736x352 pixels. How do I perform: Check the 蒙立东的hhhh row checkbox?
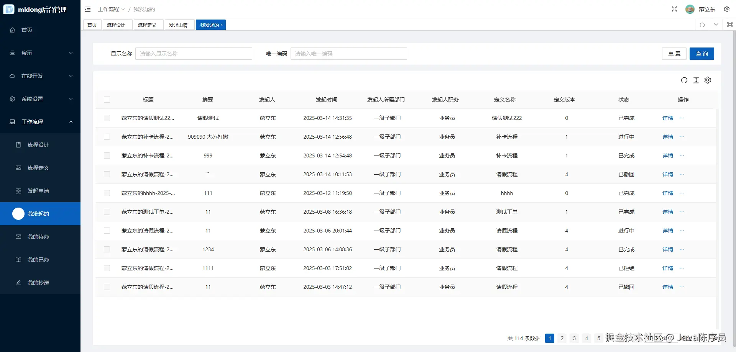[x=107, y=193]
